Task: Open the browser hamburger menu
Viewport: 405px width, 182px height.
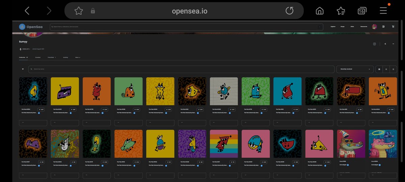Action: point(383,11)
